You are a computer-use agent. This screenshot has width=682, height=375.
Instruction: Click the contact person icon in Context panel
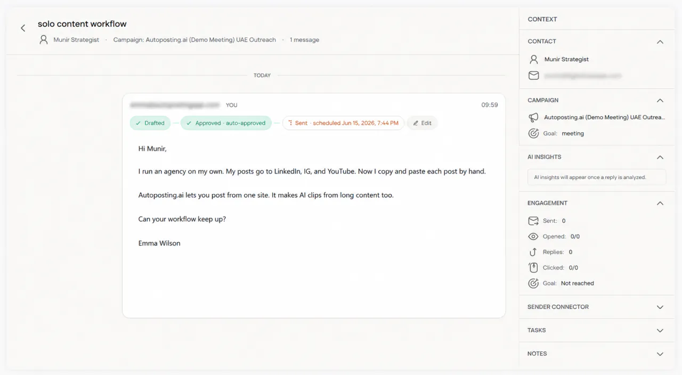coord(533,59)
